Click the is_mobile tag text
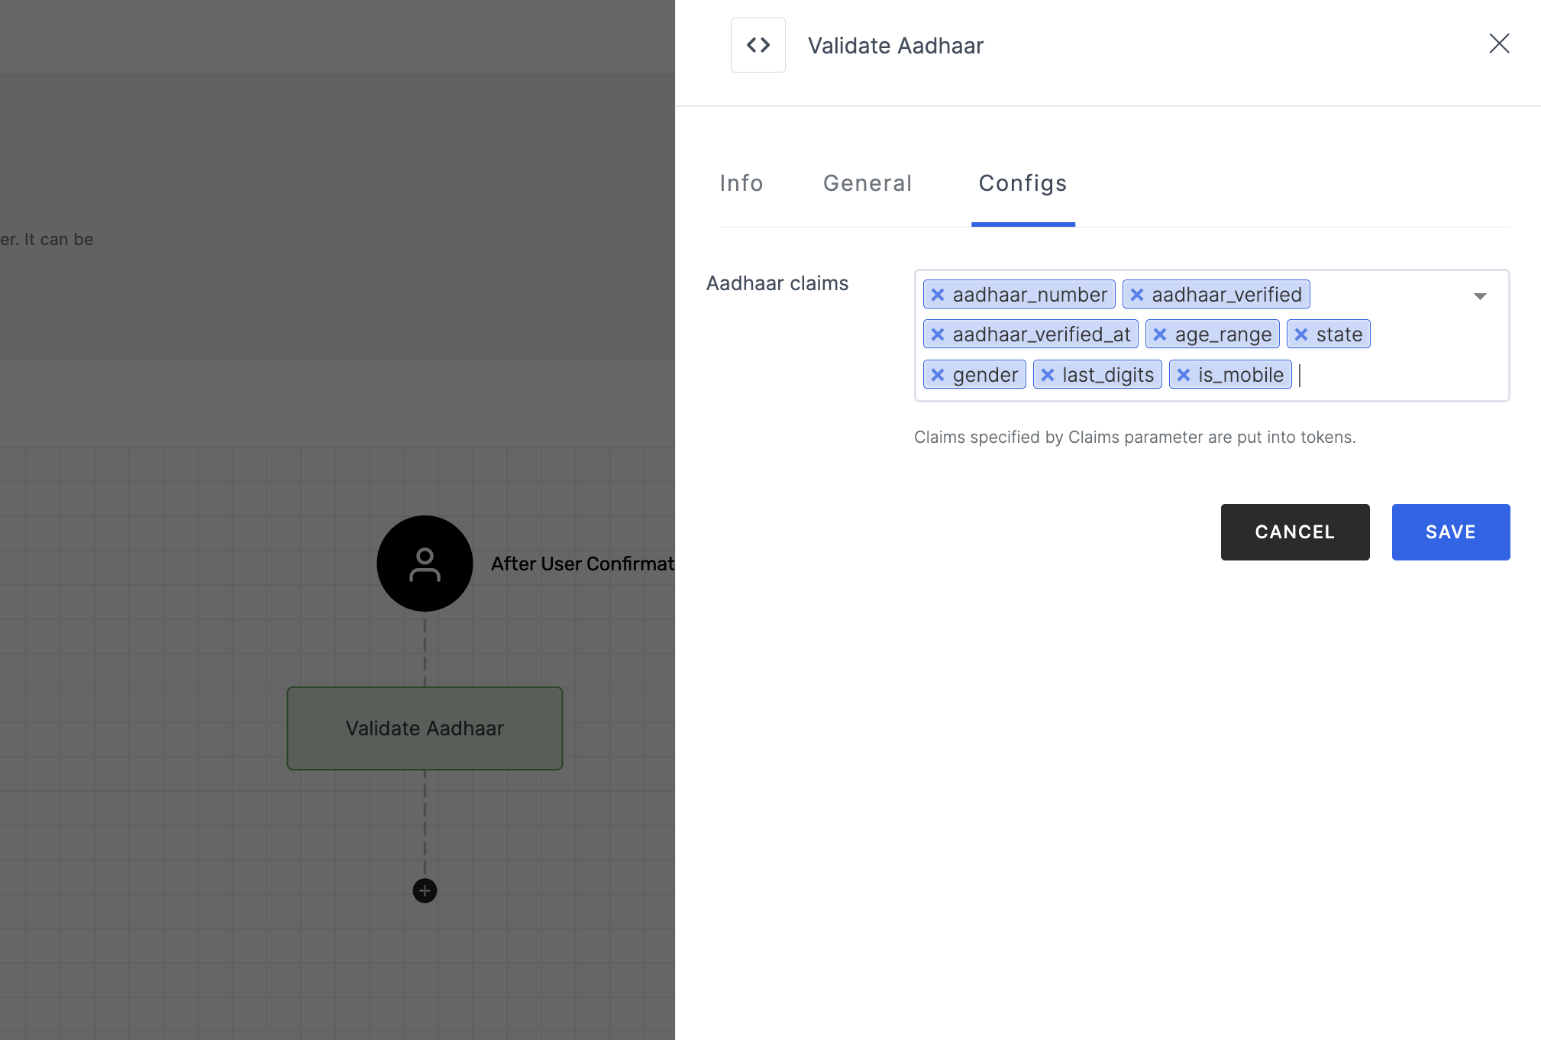Viewport: 1541px width, 1040px height. point(1241,375)
